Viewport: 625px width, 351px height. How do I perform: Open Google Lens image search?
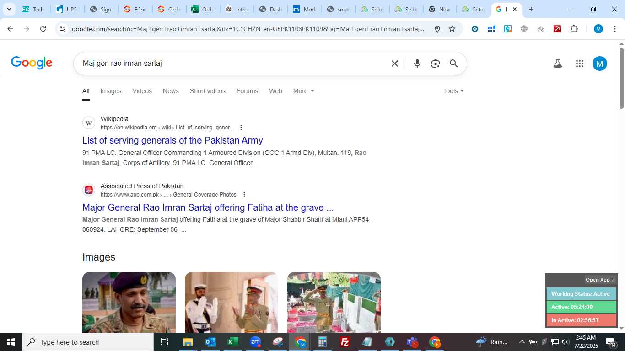pyautogui.click(x=435, y=64)
